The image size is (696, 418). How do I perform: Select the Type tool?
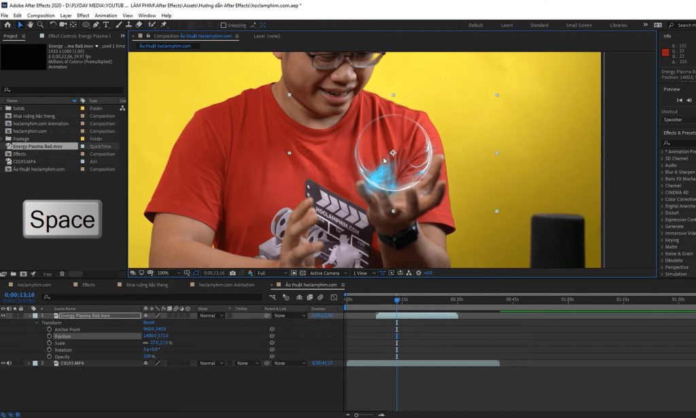105,24
